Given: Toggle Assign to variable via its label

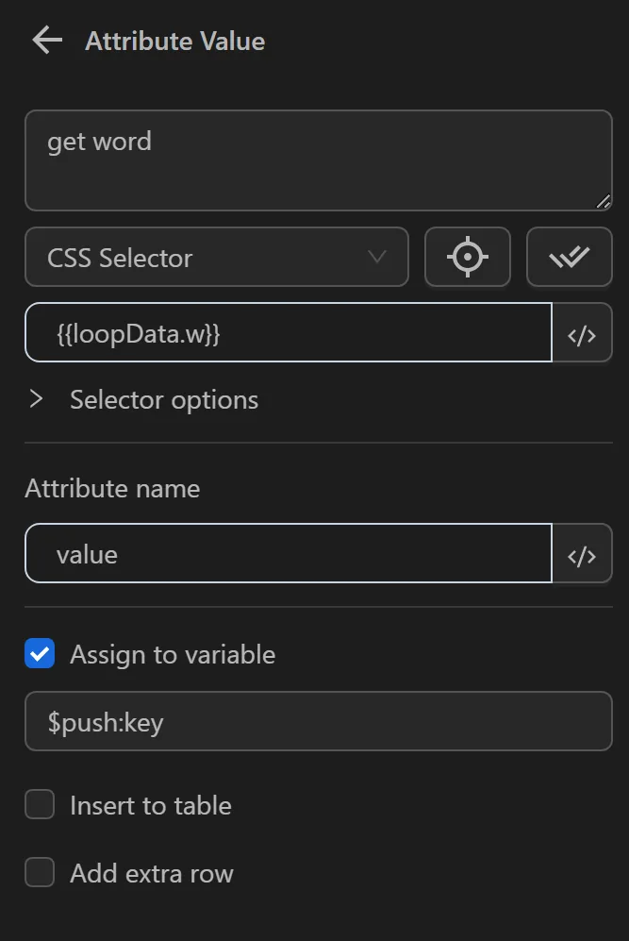Looking at the screenshot, I should point(172,654).
